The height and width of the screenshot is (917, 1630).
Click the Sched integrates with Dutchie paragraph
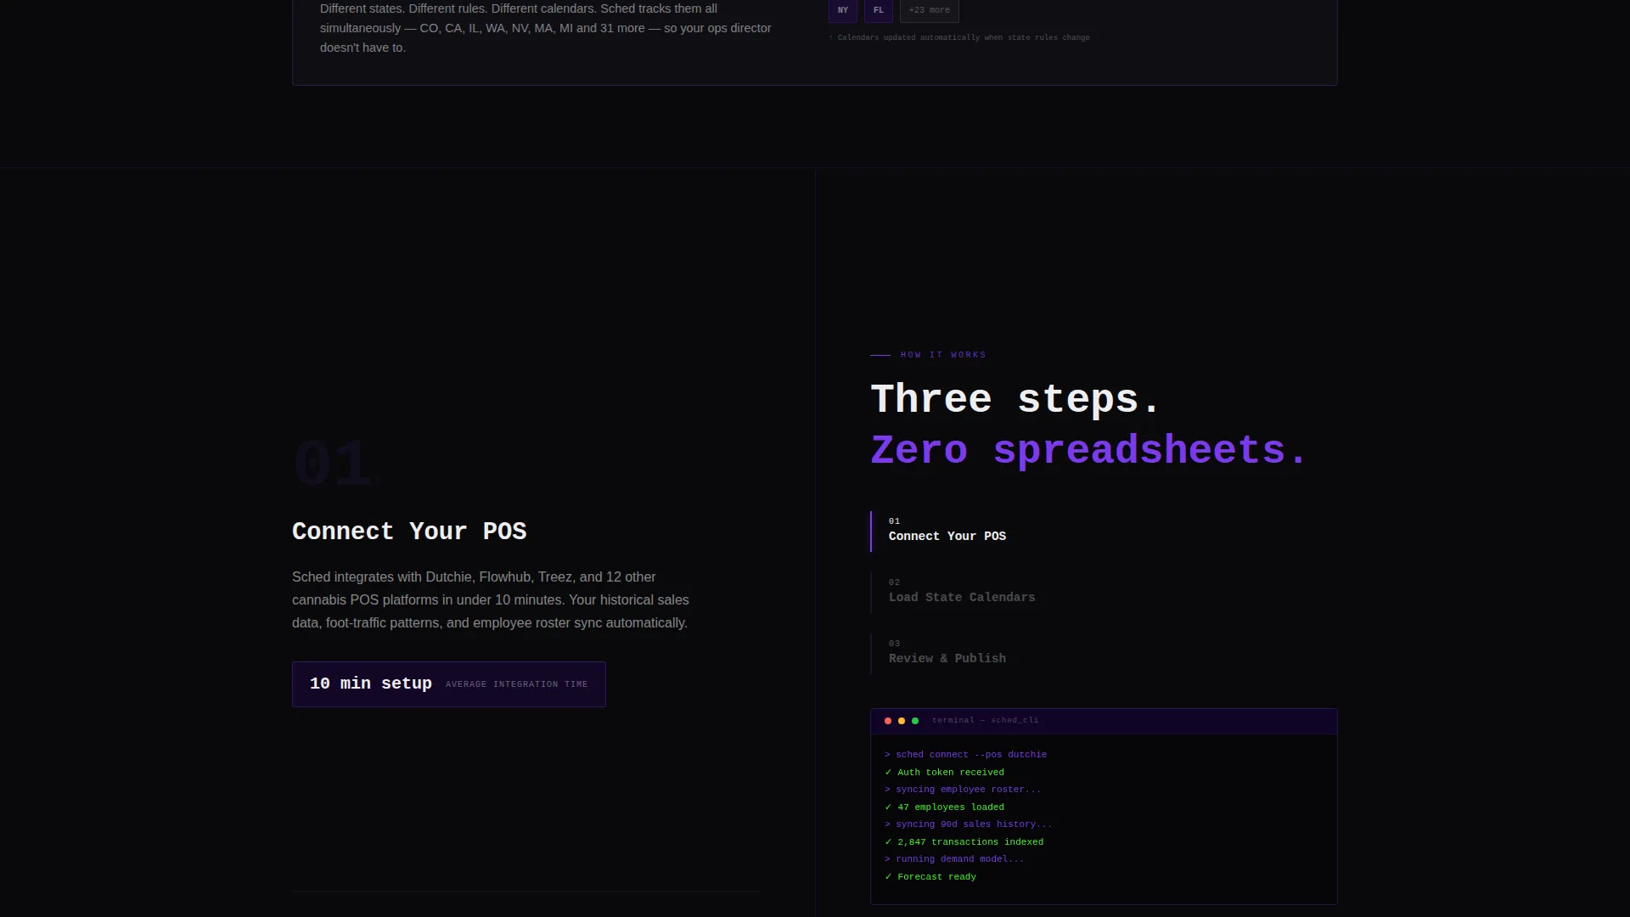(491, 599)
